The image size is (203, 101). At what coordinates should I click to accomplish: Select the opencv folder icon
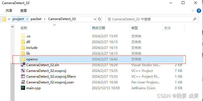[x=23, y=59]
